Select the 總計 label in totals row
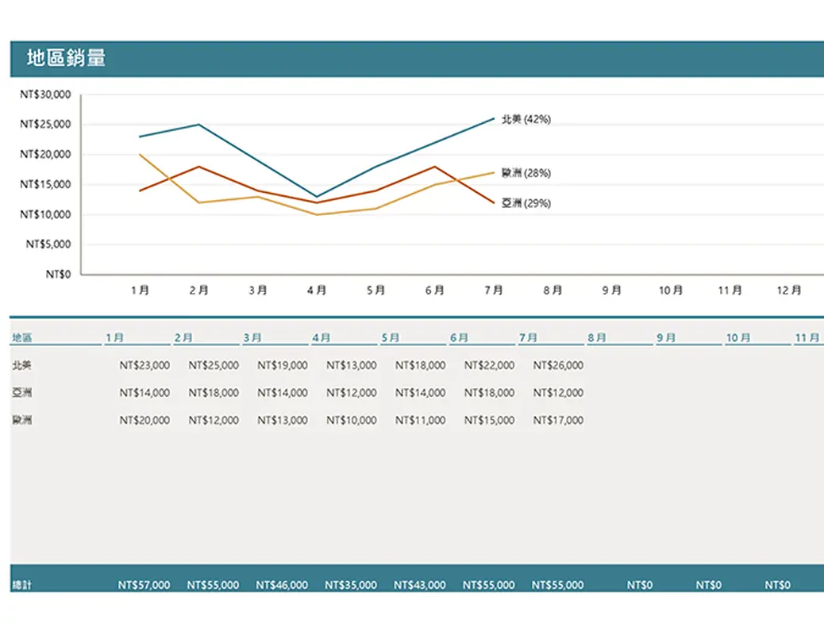The height and width of the screenshot is (635, 824). 22,585
